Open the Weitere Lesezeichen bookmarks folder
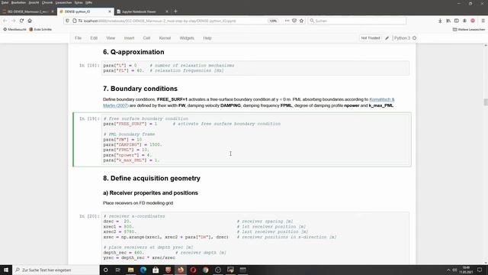Image resolution: width=488 pixels, height=275 pixels. point(469,29)
